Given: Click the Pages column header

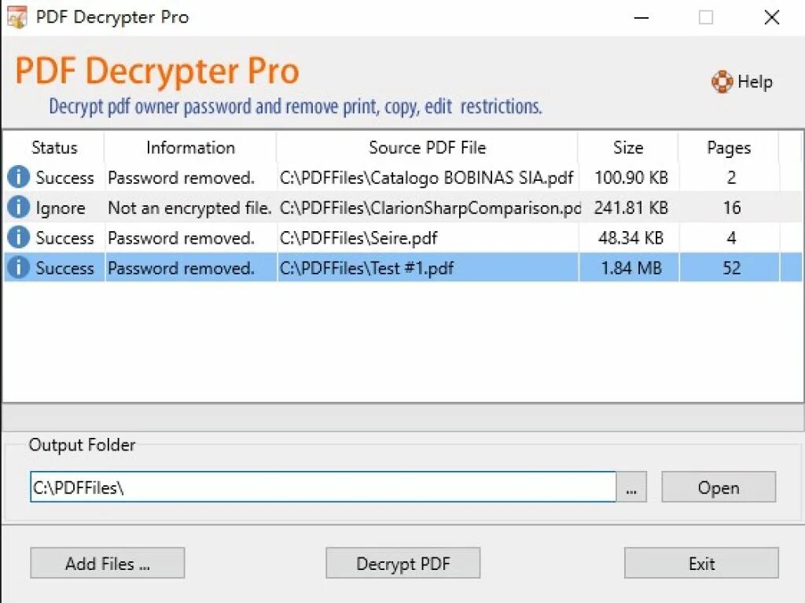Looking at the screenshot, I should (x=728, y=148).
